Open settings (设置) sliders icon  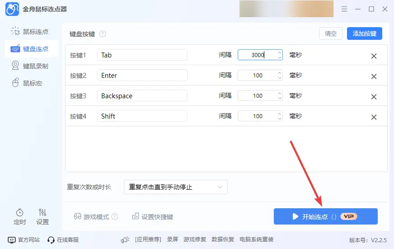coord(42,212)
